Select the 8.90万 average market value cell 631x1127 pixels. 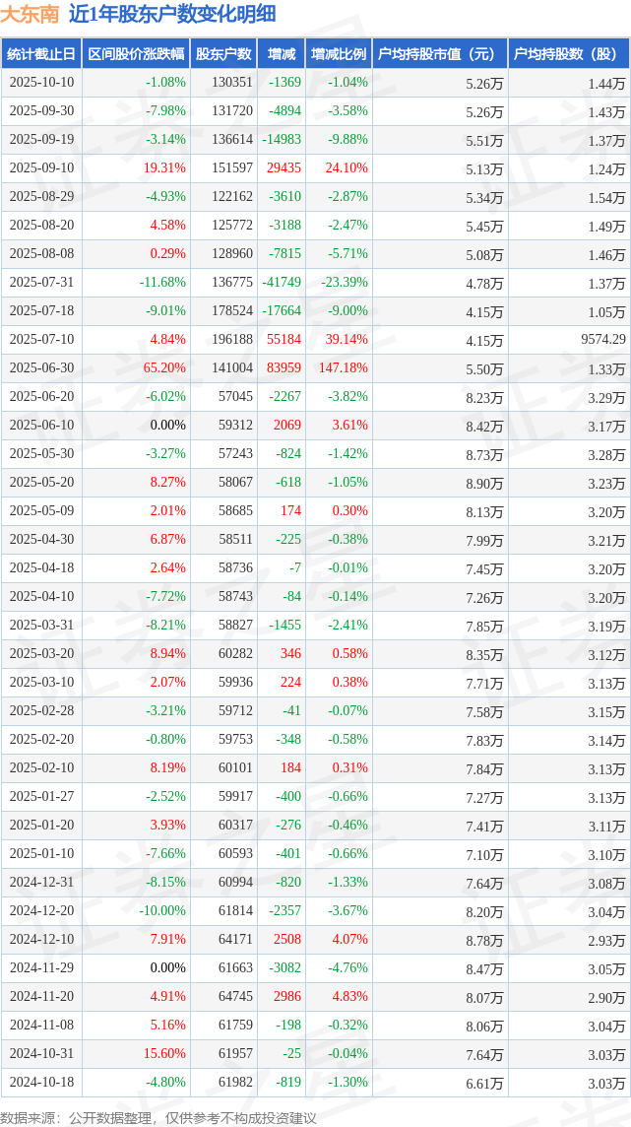[x=486, y=484]
